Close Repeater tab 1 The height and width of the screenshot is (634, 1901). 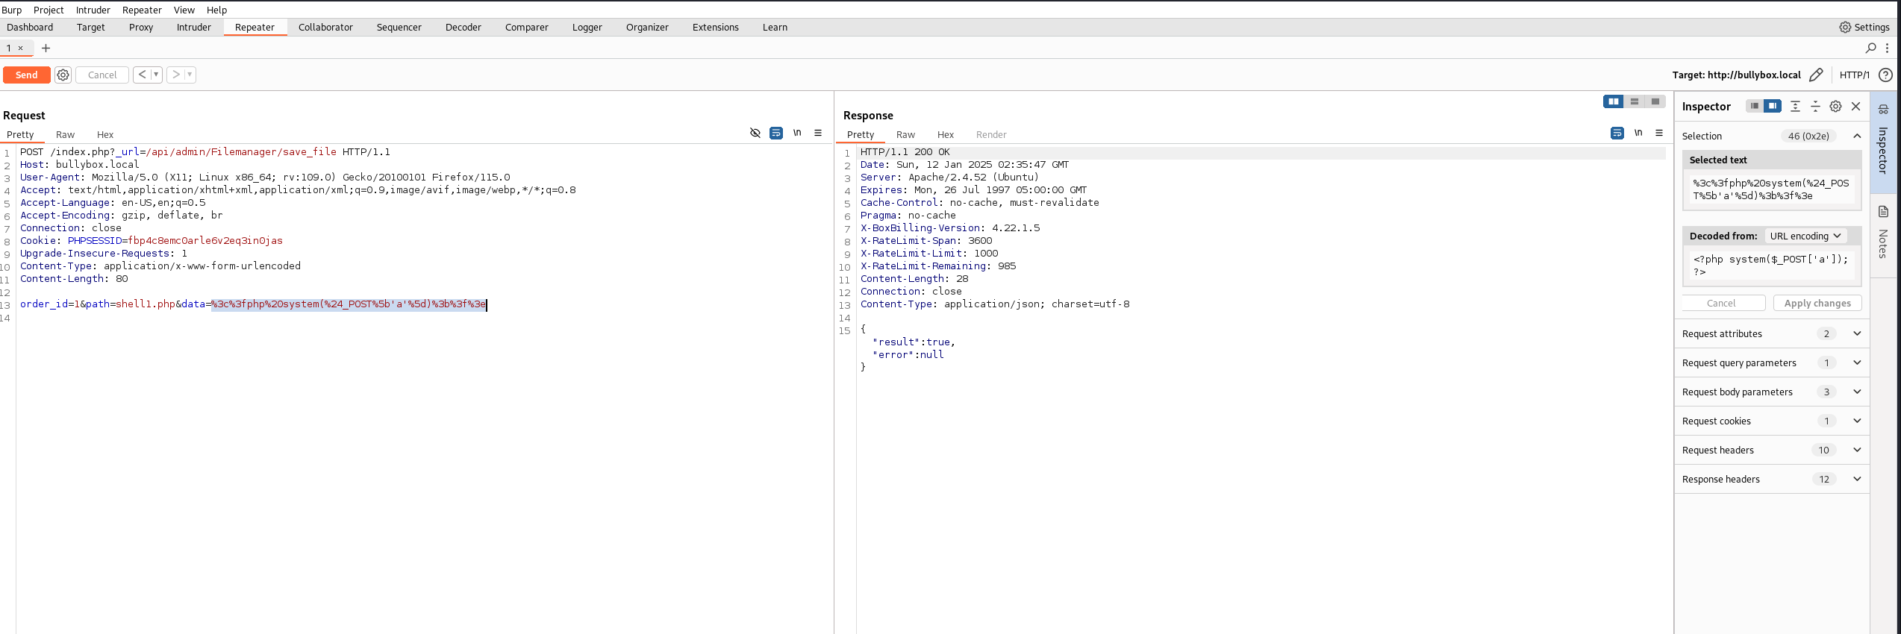(x=21, y=48)
